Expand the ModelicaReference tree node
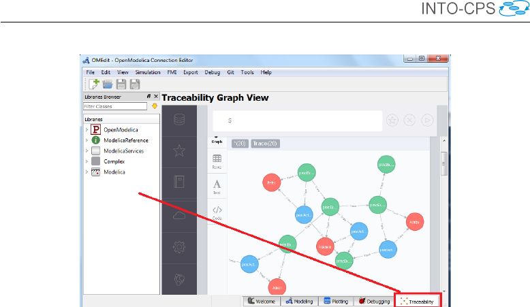530x307 pixels. (87, 140)
